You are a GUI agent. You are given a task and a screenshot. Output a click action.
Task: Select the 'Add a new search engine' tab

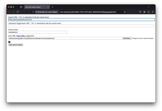click(35, 7)
